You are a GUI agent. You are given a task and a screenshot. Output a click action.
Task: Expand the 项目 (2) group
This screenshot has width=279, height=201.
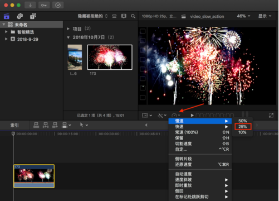[x=68, y=28]
